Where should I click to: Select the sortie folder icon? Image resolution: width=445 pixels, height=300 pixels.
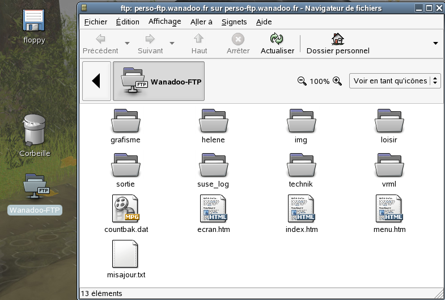pos(125,165)
